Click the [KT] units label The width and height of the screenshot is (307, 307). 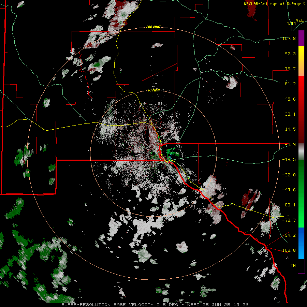point(291,24)
